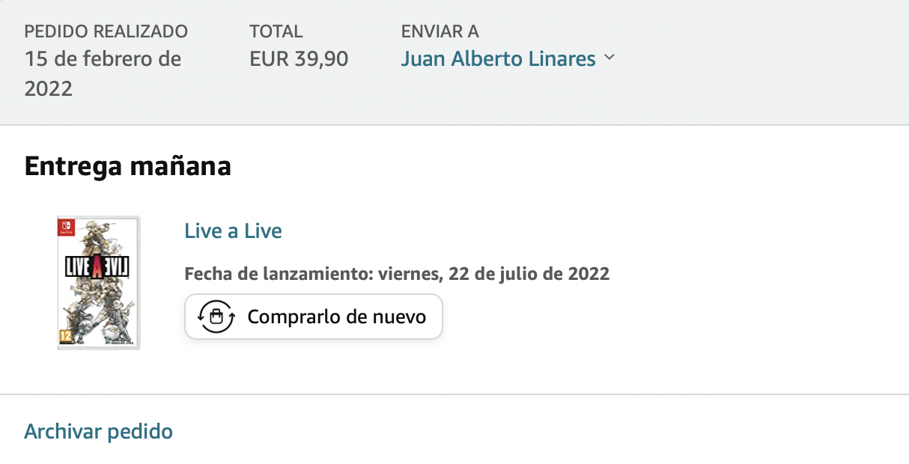Click the order date 15 de febrero de 2022
Image resolution: width=909 pixels, height=464 pixels.
tap(103, 73)
